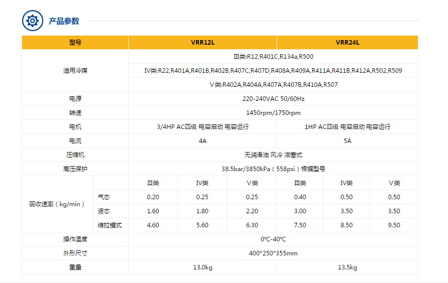Select the 3.00 liquid-state value
This screenshot has height=283, width=448.
click(x=300, y=211)
